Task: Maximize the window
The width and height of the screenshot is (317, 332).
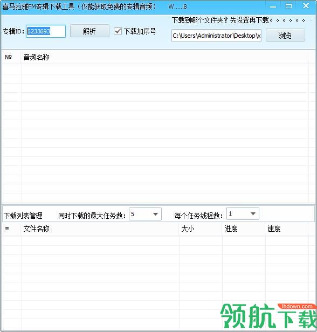Action: 288,6
